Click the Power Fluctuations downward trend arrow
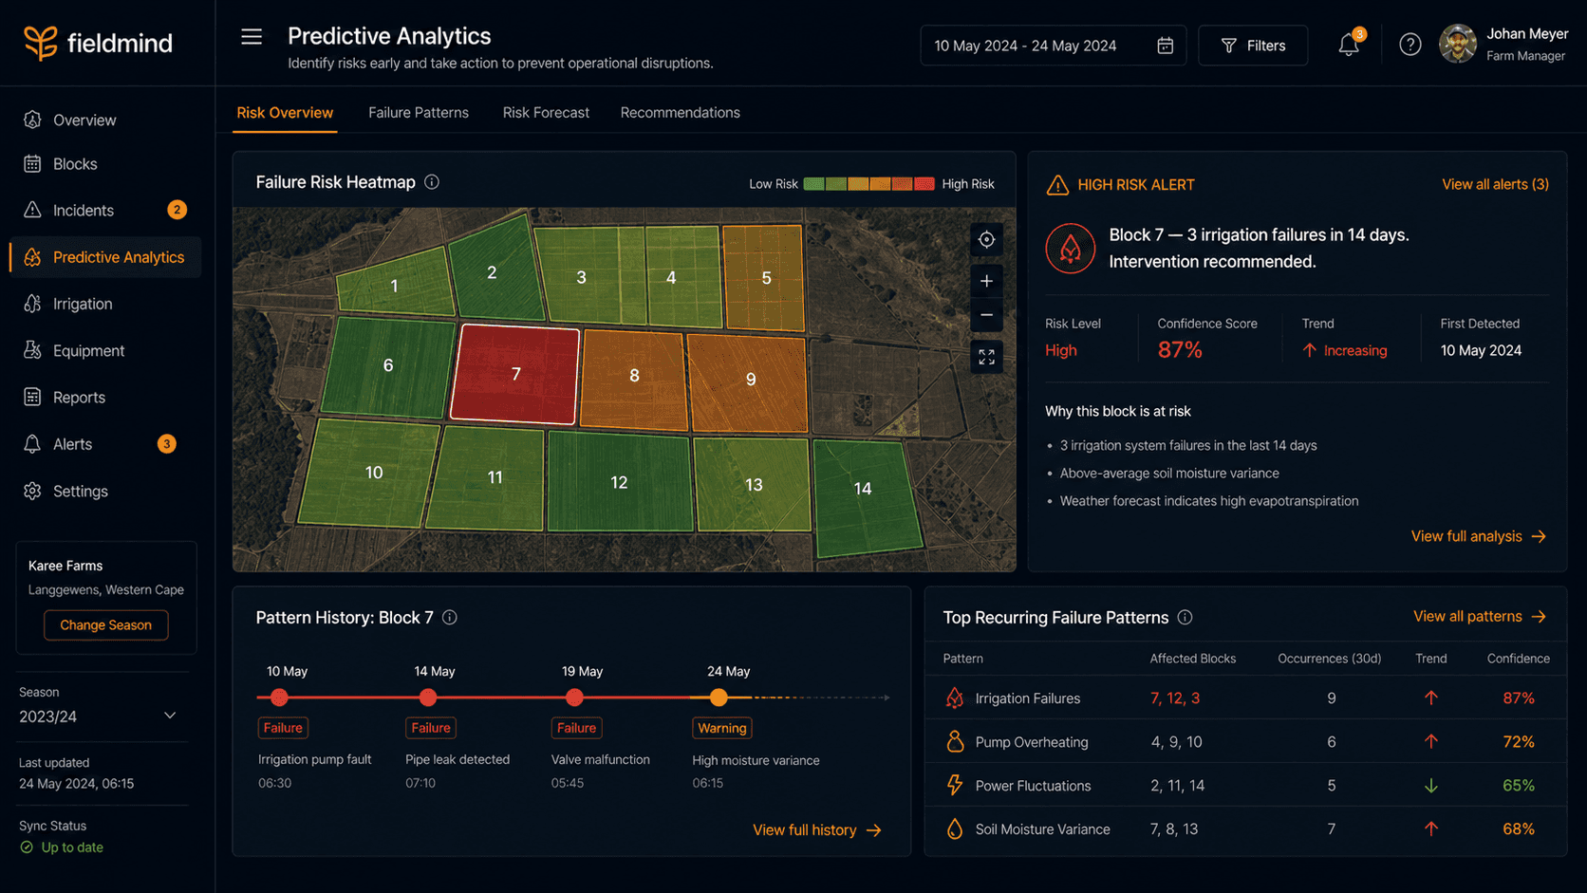Screen dimensions: 1587x893 pyautogui.click(x=1431, y=786)
